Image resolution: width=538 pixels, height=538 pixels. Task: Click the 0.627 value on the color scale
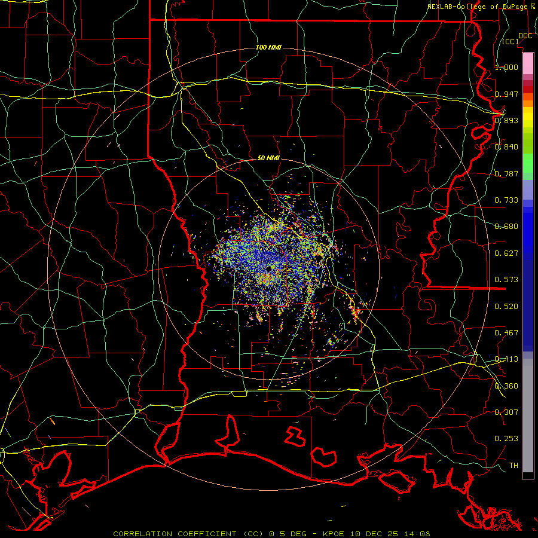(506, 253)
